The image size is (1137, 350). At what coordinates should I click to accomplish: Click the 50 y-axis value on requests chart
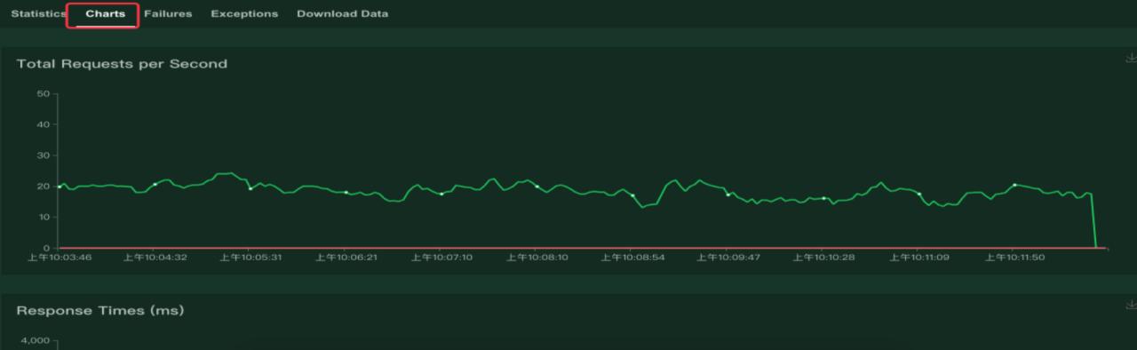point(44,93)
